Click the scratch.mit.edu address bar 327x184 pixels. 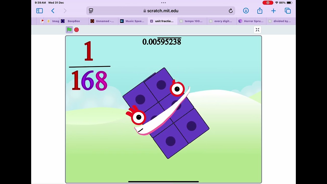click(x=161, y=11)
